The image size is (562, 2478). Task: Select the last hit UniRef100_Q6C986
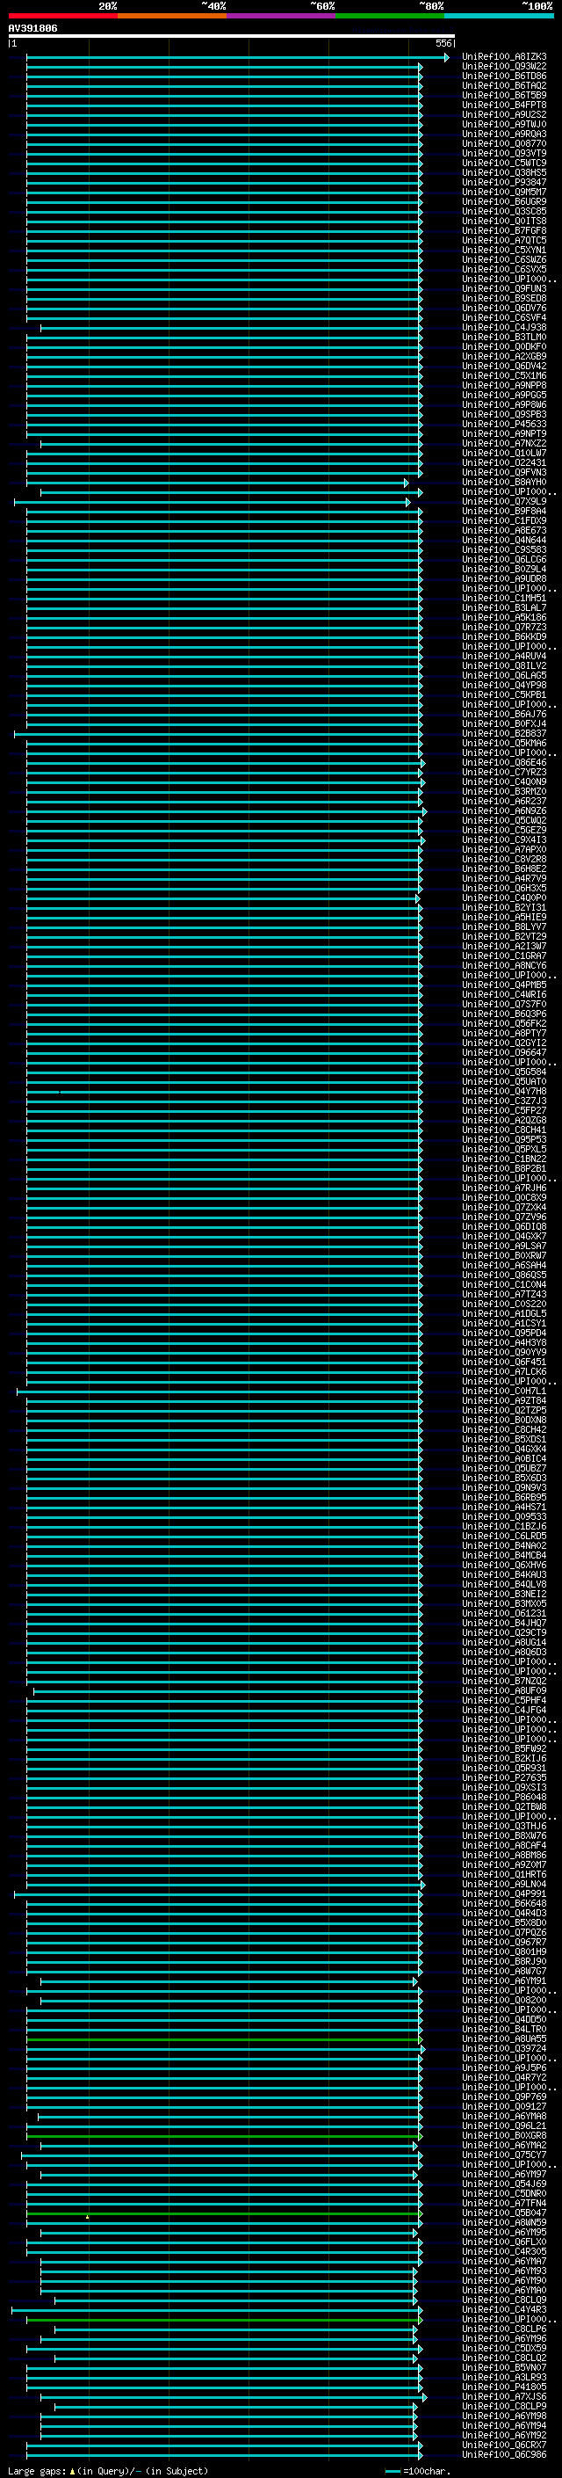pos(504,2454)
